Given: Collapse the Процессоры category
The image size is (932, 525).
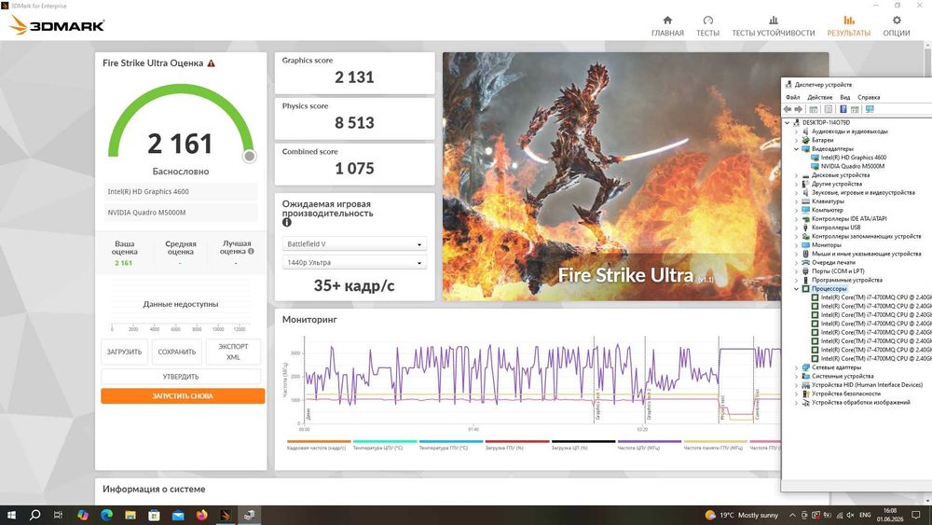Looking at the screenshot, I should click(797, 289).
